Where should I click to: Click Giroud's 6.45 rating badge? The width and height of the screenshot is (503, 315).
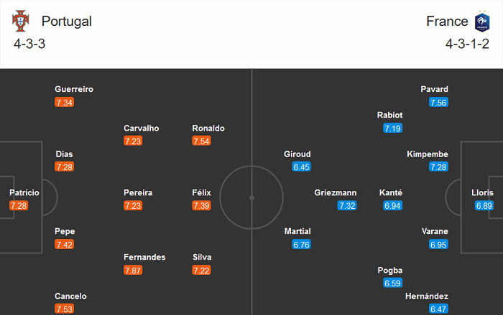pyautogui.click(x=301, y=167)
